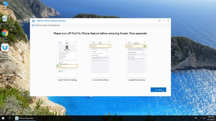This screenshot has height=121, width=216.
Task: Minimize the UltFone window
Action: 164,21
